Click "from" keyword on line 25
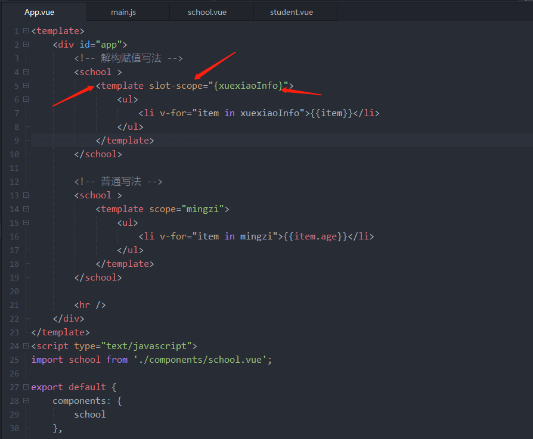 (117, 360)
